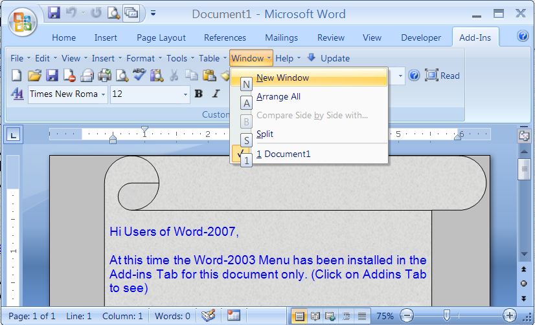Open Styles with the AA icon
Image resolution: width=535 pixels, height=325 pixels.
point(17,94)
